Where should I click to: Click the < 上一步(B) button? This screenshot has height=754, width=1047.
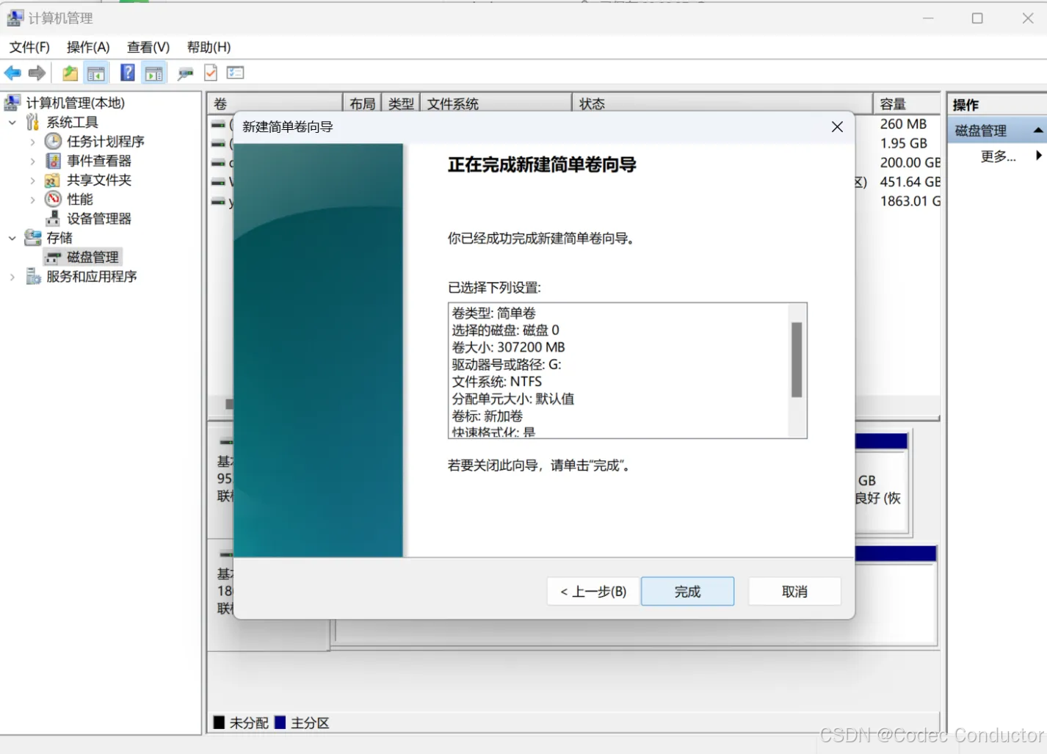593,591
